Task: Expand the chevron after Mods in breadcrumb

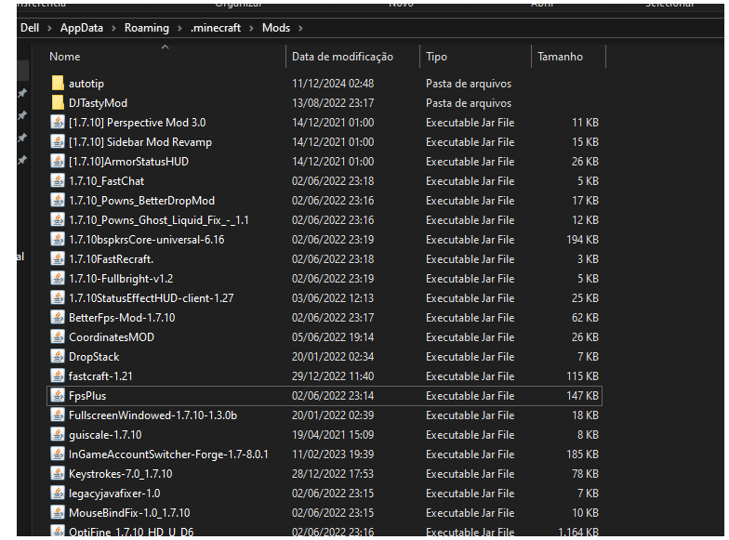Action: (x=301, y=28)
